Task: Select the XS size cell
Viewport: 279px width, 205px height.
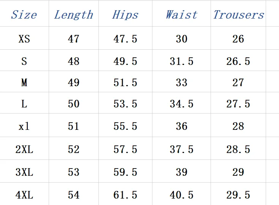Action: [x=24, y=39]
